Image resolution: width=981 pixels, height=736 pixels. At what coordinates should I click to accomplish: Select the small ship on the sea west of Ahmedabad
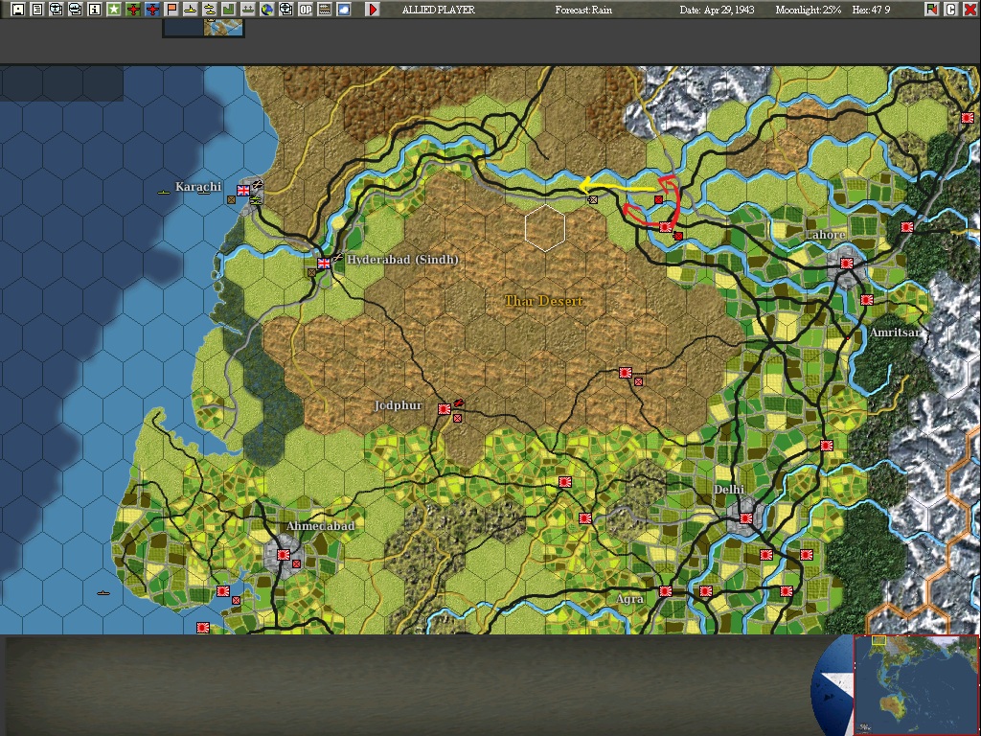click(x=103, y=592)
